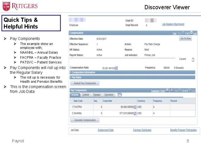Click previous arrow in Pay Components header

[x=180, y=90]
